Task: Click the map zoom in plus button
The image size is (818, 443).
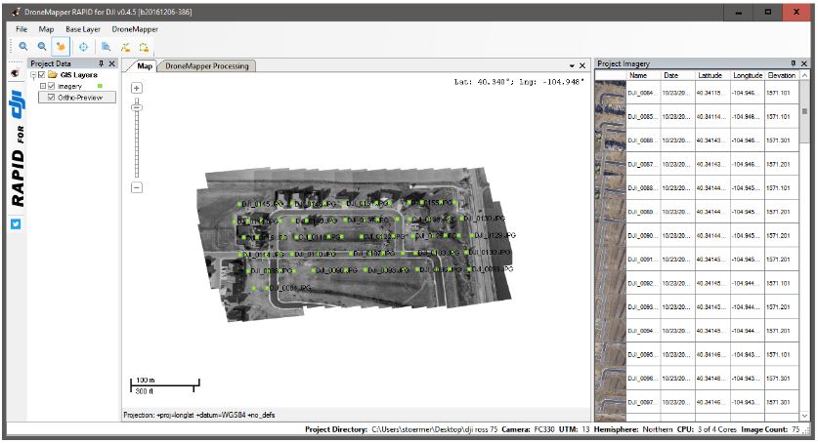Action: (137, 88)
